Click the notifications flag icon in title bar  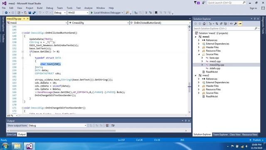click(197, 3)
